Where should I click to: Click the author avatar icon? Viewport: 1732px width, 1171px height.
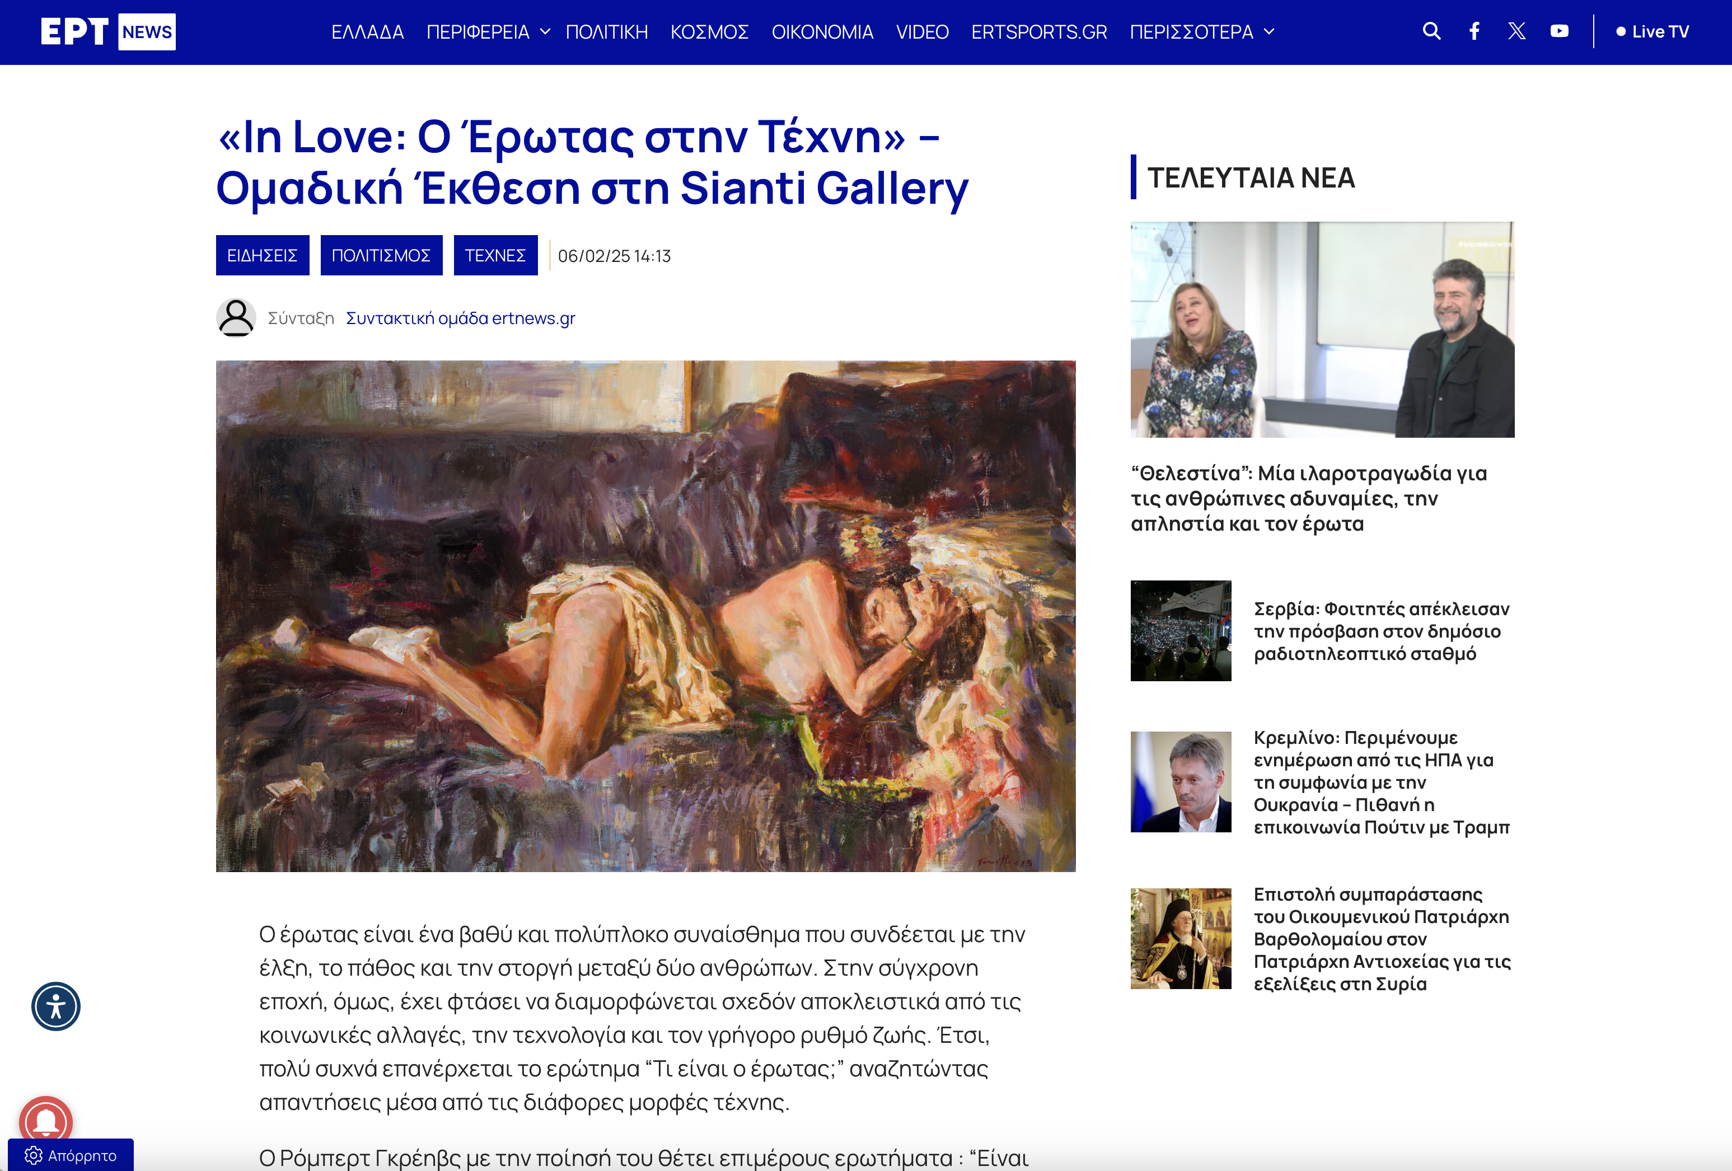(236, 317)
